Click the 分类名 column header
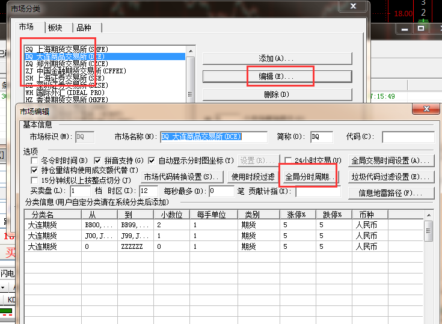The width and height of the screenshot is (442, 324). (53, 215)
